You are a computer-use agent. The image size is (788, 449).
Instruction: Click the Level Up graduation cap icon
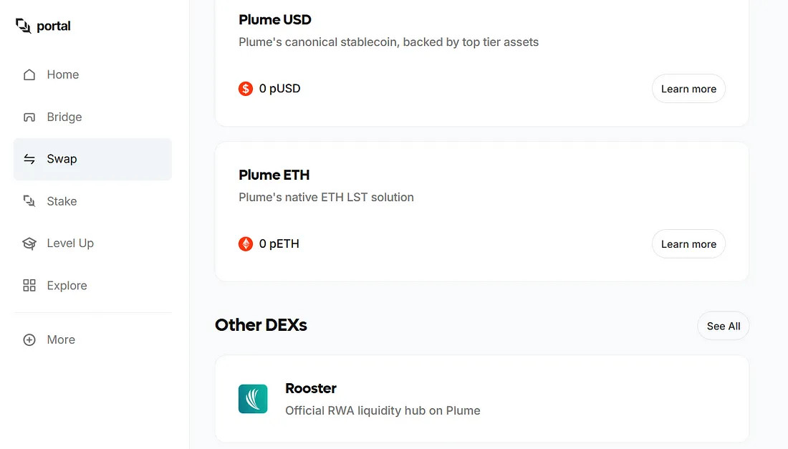click(29, 243)
